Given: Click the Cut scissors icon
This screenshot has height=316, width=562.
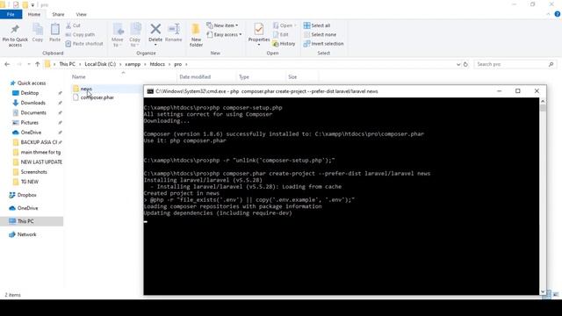Looking at the screenshot, I should (68, 25).
